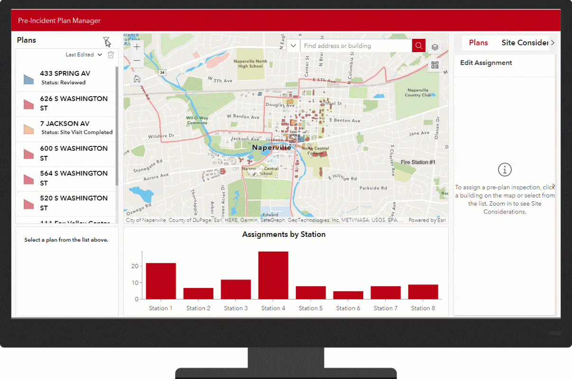This screenshot has height=379, width=572.
Task: Select the 433 SPRING AV plan
Action: coord(66,79)
